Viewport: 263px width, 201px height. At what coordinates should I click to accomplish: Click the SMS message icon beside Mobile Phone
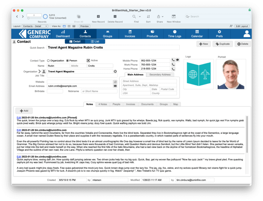click(178, 60)
